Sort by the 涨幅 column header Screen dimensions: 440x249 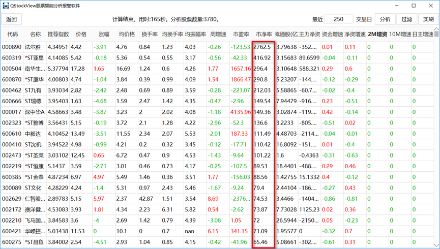click(x=104, y=34)
